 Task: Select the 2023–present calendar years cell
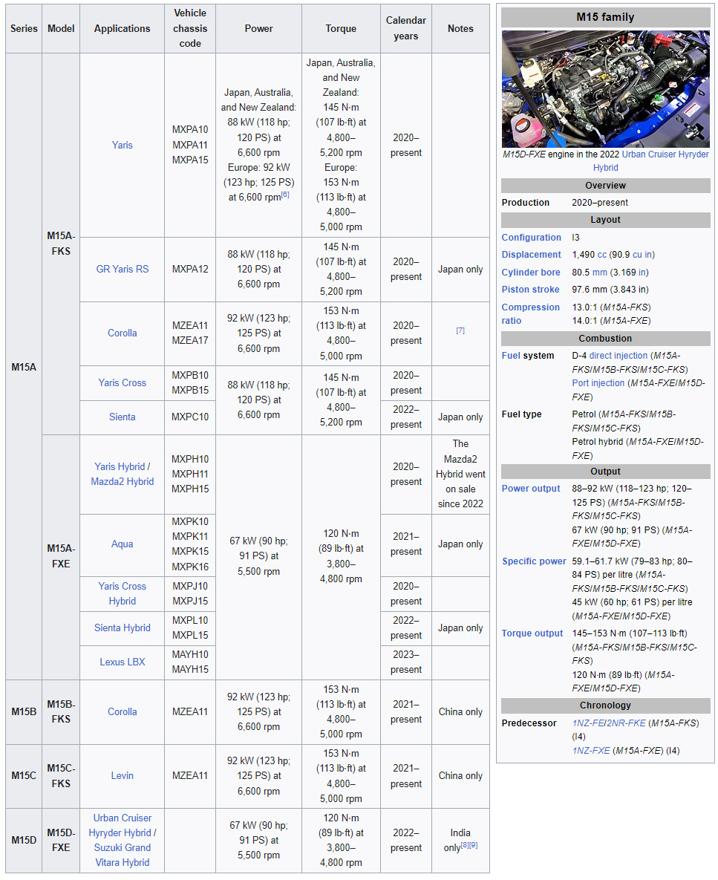pyautogui.click(x=406, y=662)
